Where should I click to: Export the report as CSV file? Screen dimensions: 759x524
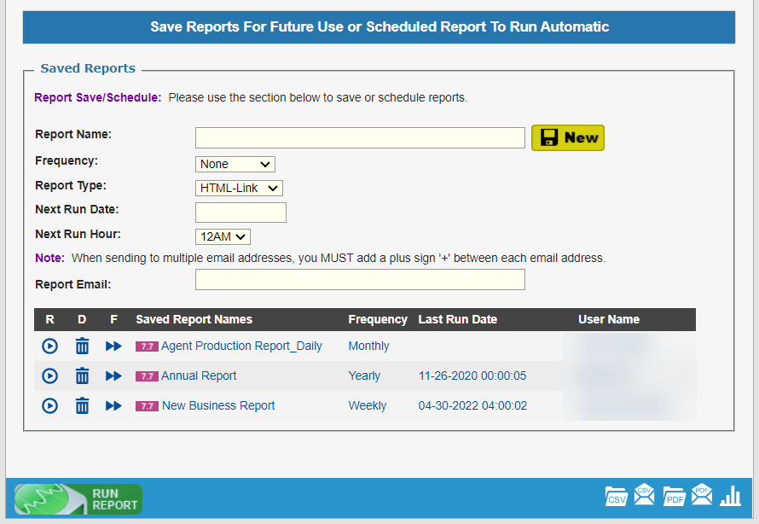[616, 496]
